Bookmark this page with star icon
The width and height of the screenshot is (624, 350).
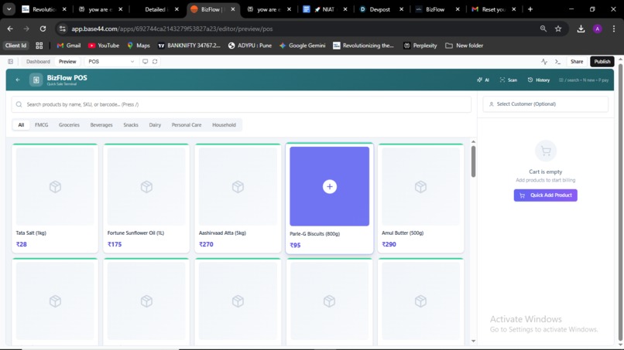click(558, 29)
